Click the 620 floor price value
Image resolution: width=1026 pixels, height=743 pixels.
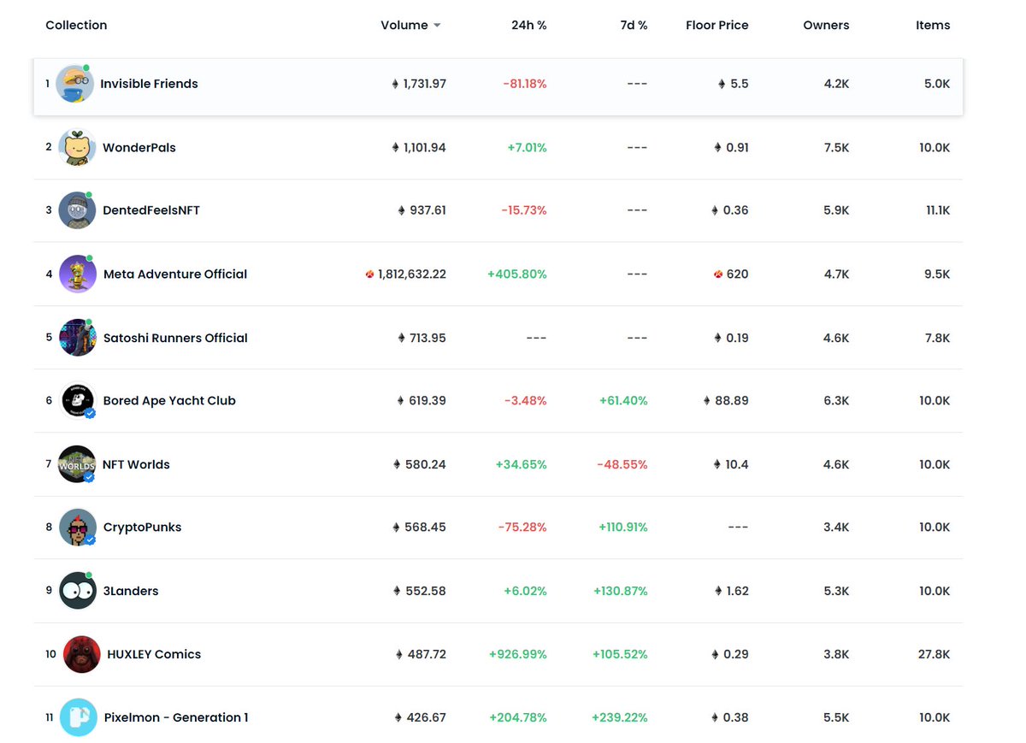[738, 274]
